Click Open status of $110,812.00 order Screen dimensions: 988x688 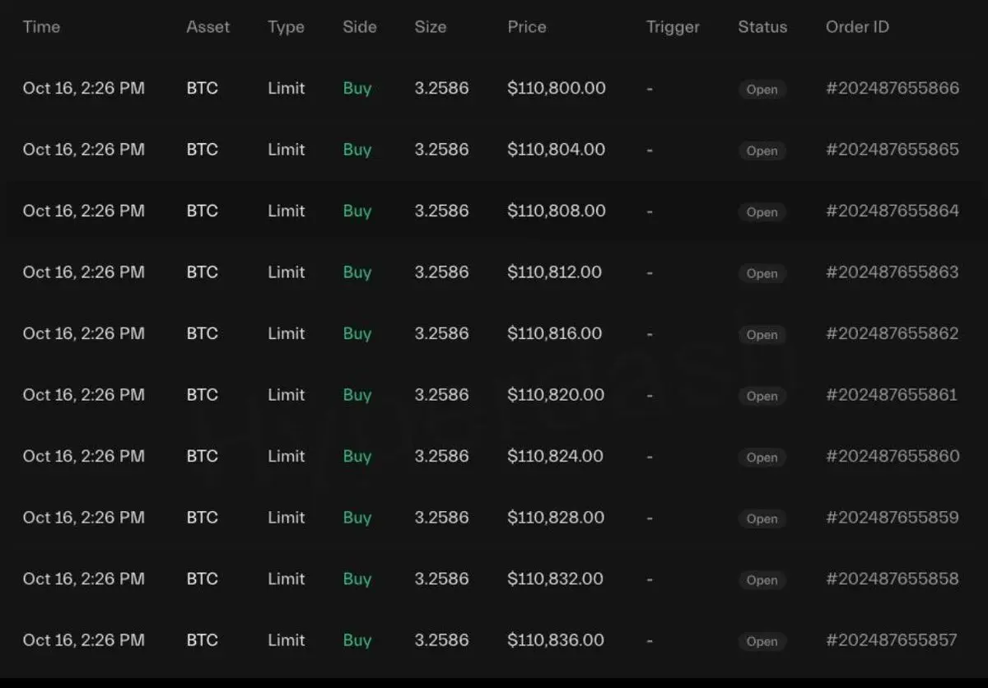[x=762, y=273]
